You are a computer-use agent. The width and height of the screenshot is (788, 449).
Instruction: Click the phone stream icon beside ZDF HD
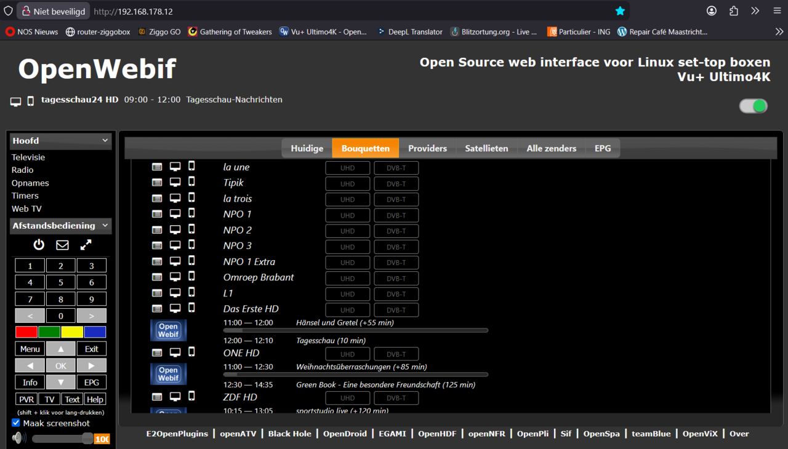191,397
